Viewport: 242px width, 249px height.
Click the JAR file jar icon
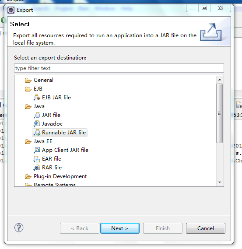pyautogui.click(x=37, y=115)
